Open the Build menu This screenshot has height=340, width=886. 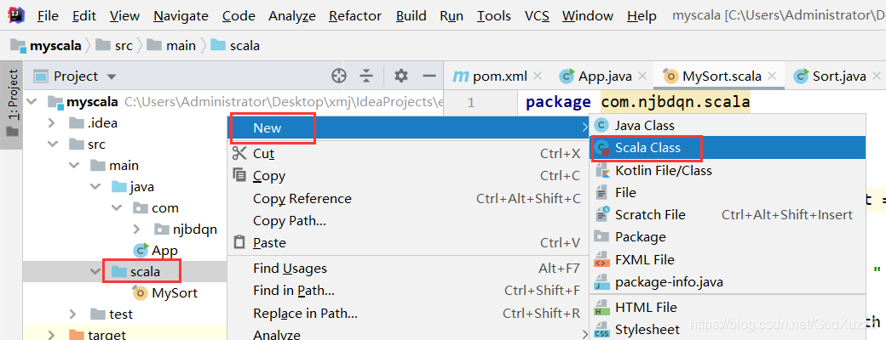coord(411,16)
